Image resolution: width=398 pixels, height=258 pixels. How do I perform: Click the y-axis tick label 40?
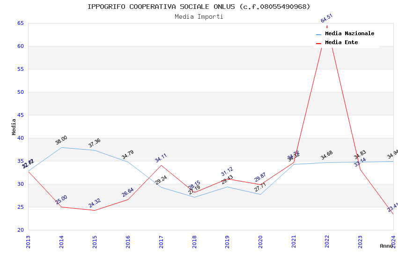click(21, 138)
